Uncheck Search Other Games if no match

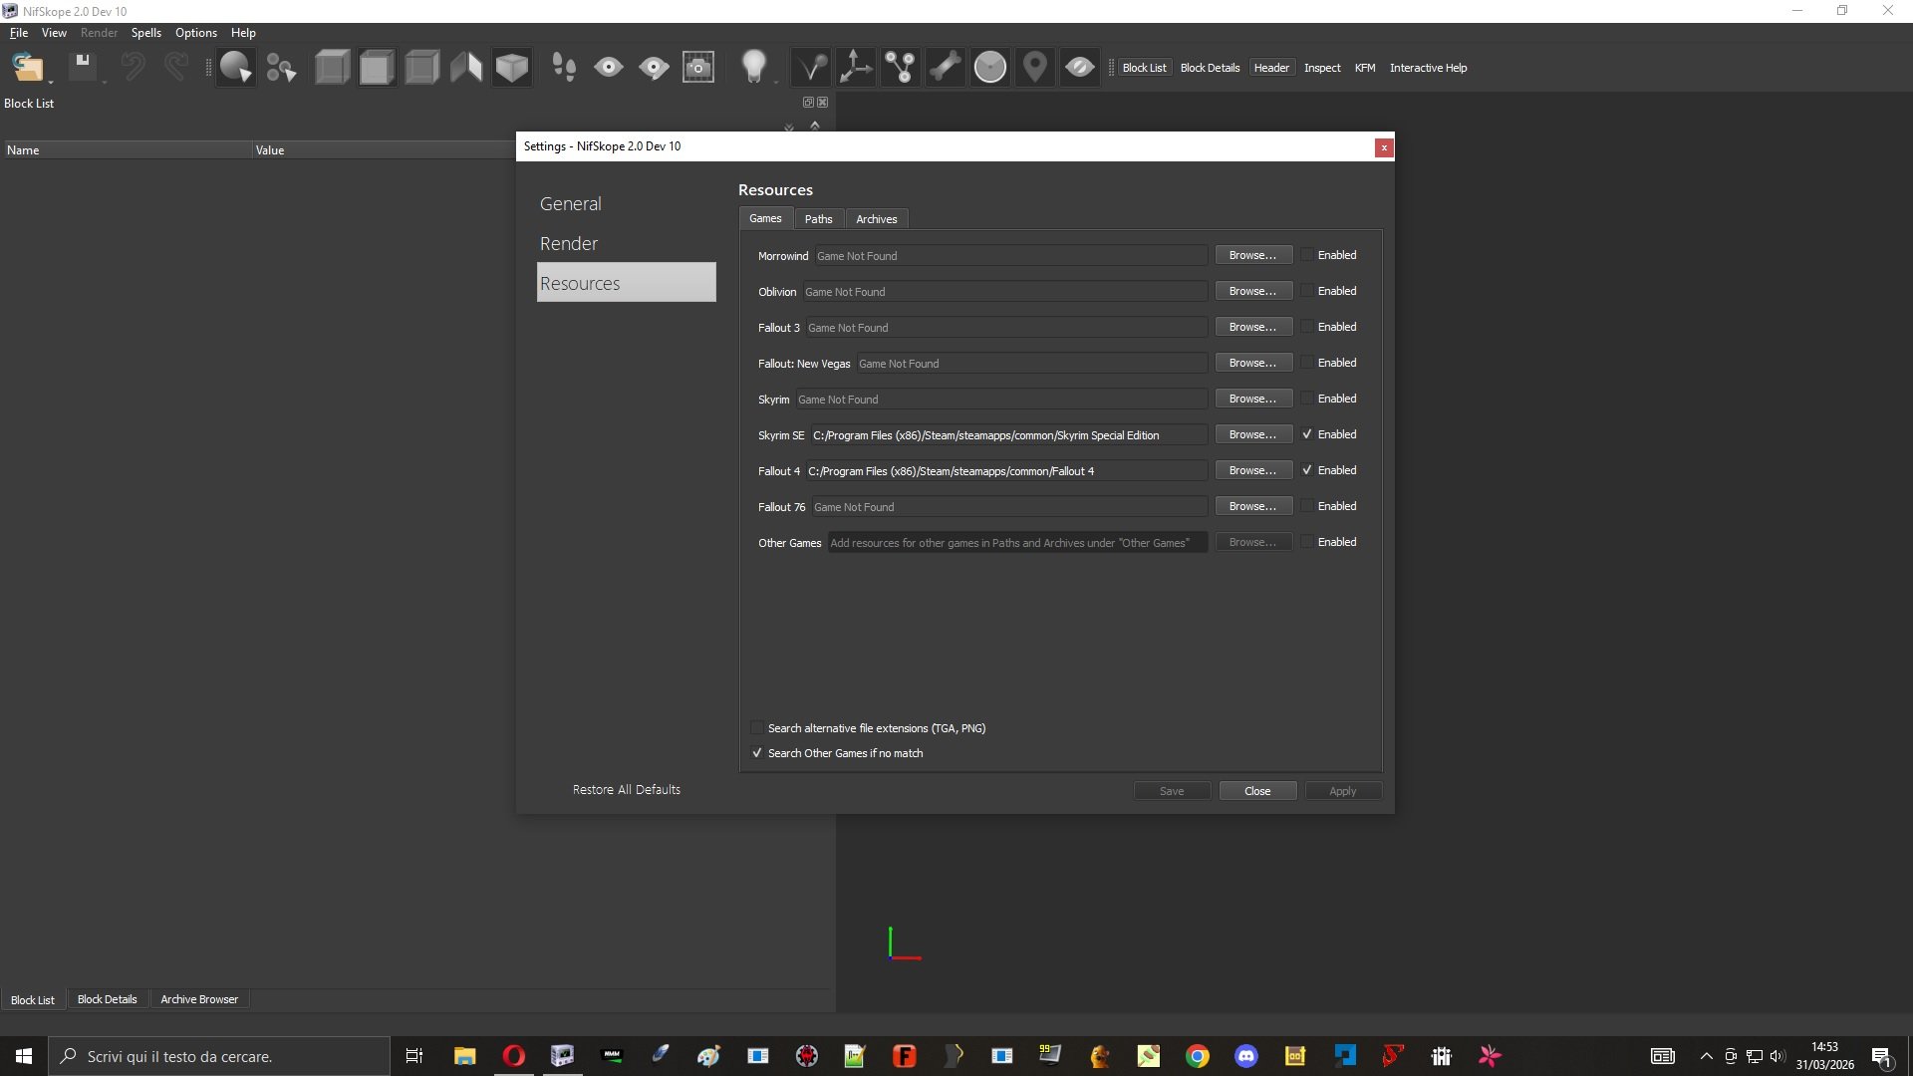point(757,753)
